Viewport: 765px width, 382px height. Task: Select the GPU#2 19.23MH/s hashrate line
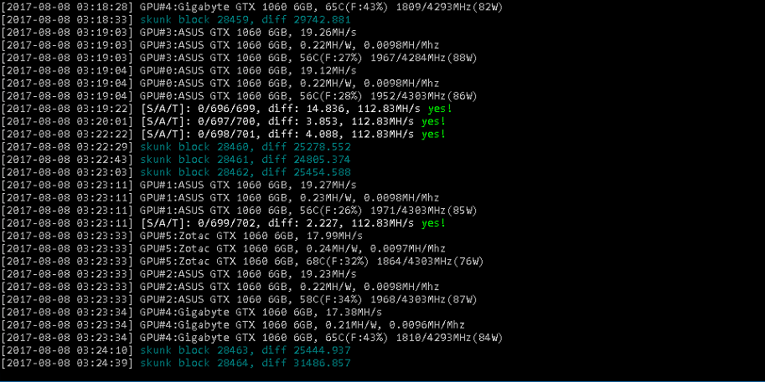179,273
